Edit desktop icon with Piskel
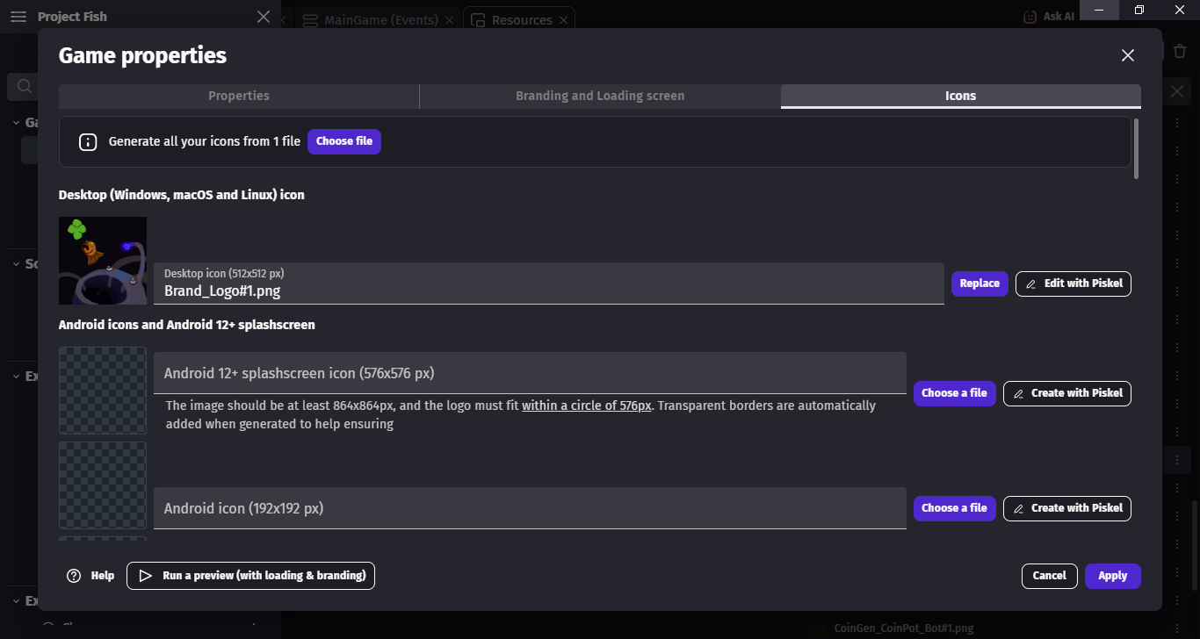Screen dimensions: 1200x639 point(1073,284)
